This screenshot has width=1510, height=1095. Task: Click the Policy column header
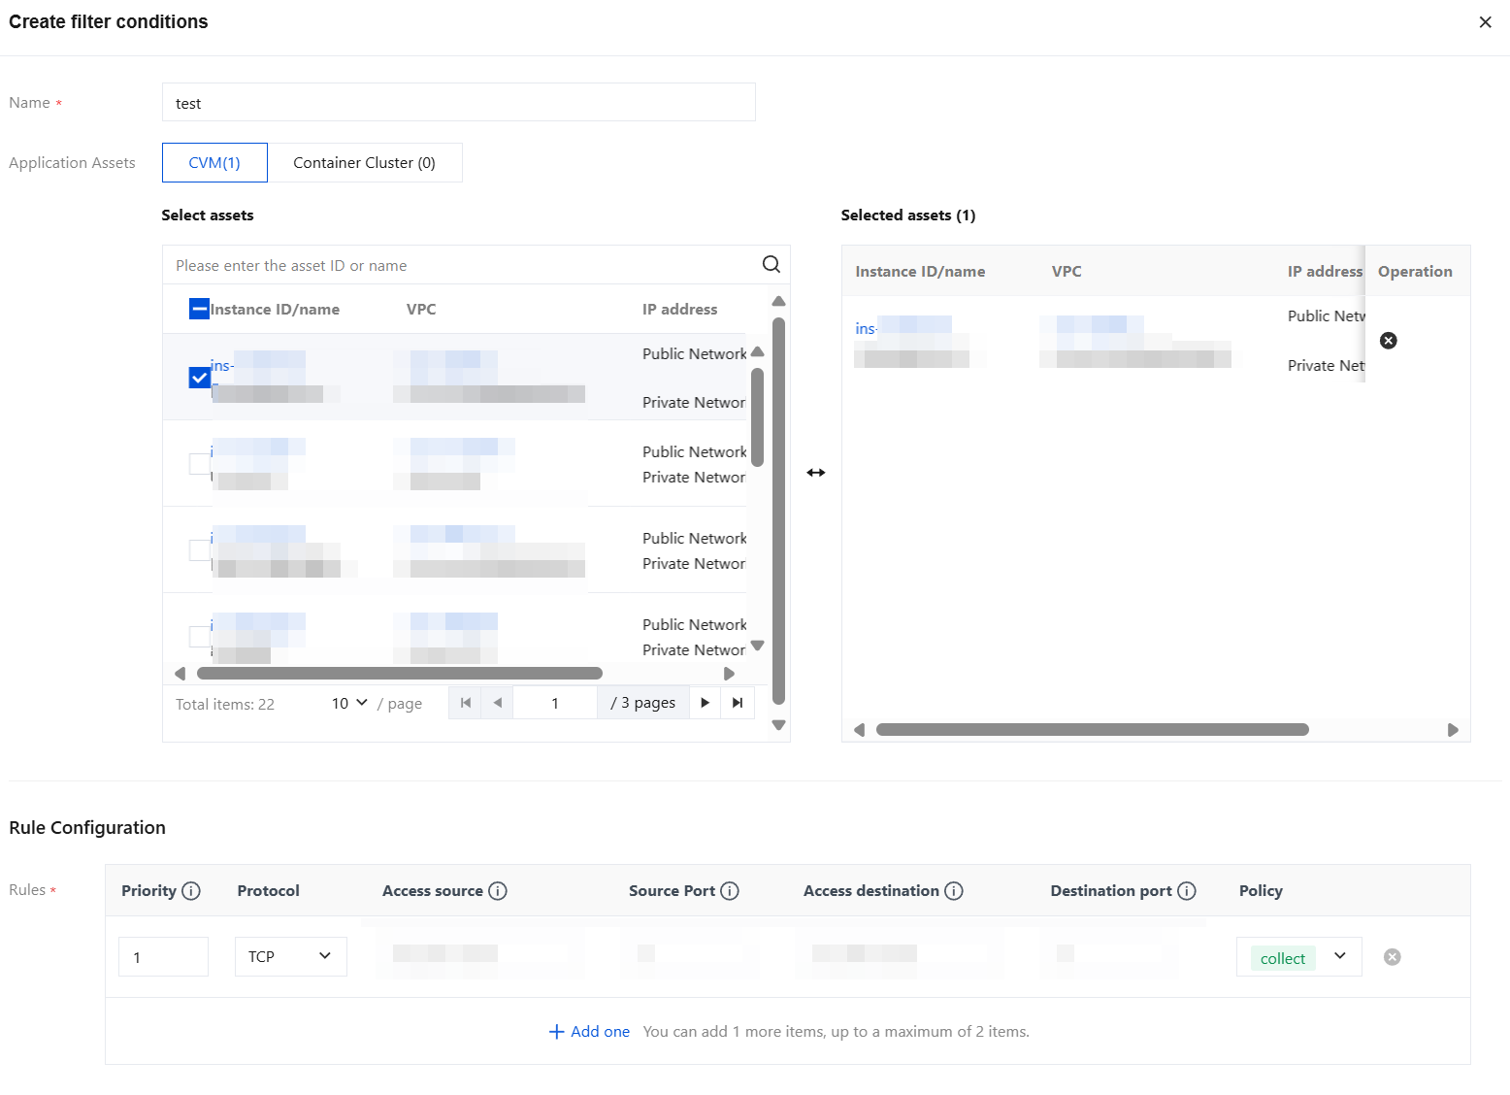1261,891
